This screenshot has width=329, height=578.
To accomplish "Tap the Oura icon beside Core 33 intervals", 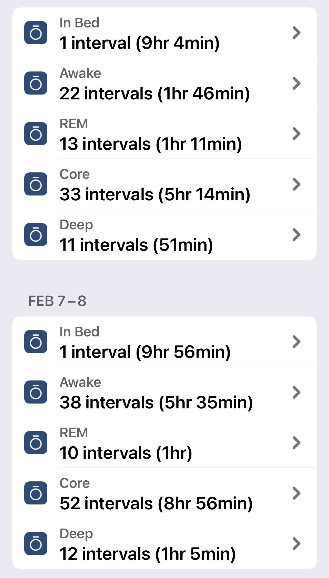I will pos(36,184).
